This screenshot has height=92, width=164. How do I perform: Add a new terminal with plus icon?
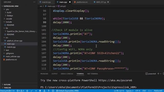158,74
